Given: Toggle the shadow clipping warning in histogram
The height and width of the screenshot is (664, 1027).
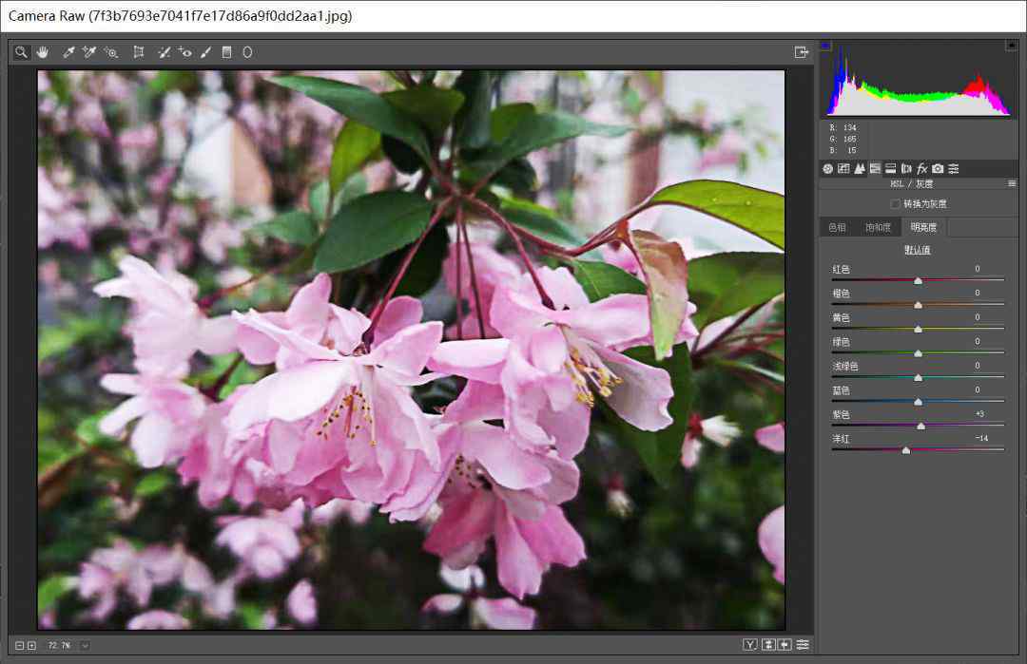Looking at the screenshot, I should 825,46.
